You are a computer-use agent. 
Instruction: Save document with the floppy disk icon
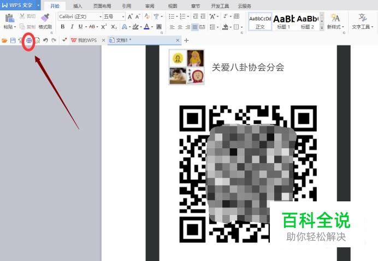point(13,40)
